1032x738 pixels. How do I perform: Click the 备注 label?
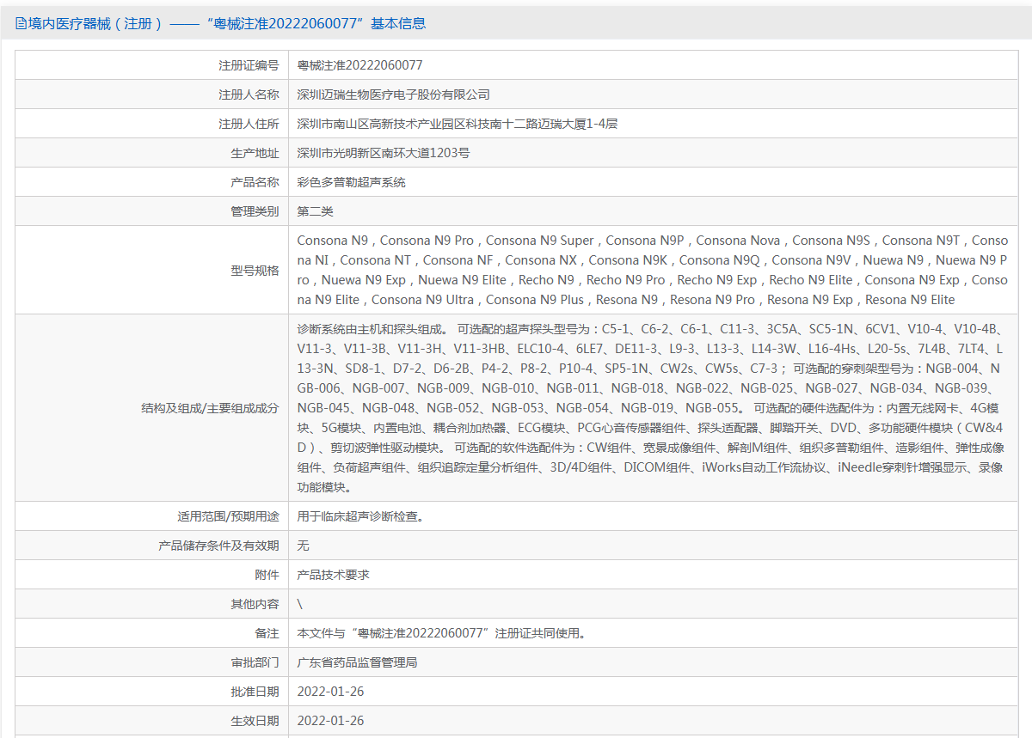coord(267,633)
